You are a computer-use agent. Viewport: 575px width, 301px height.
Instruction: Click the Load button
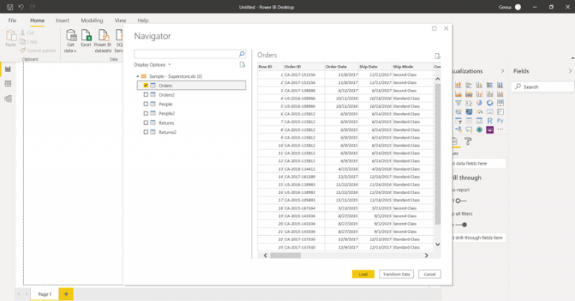(x=363, y=274)
